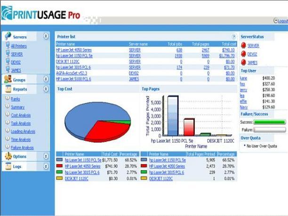Image resolution: width=288 pixels, height=216 pixels.
Task: Open the Loading Analysis report
Action: click(23, 131)
